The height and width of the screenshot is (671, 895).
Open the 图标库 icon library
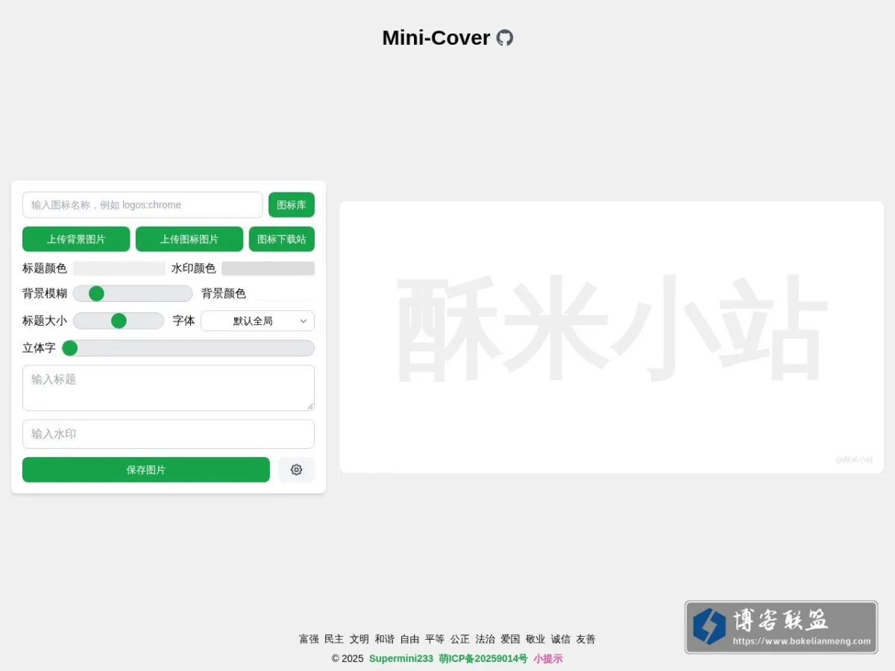point(292,205)
